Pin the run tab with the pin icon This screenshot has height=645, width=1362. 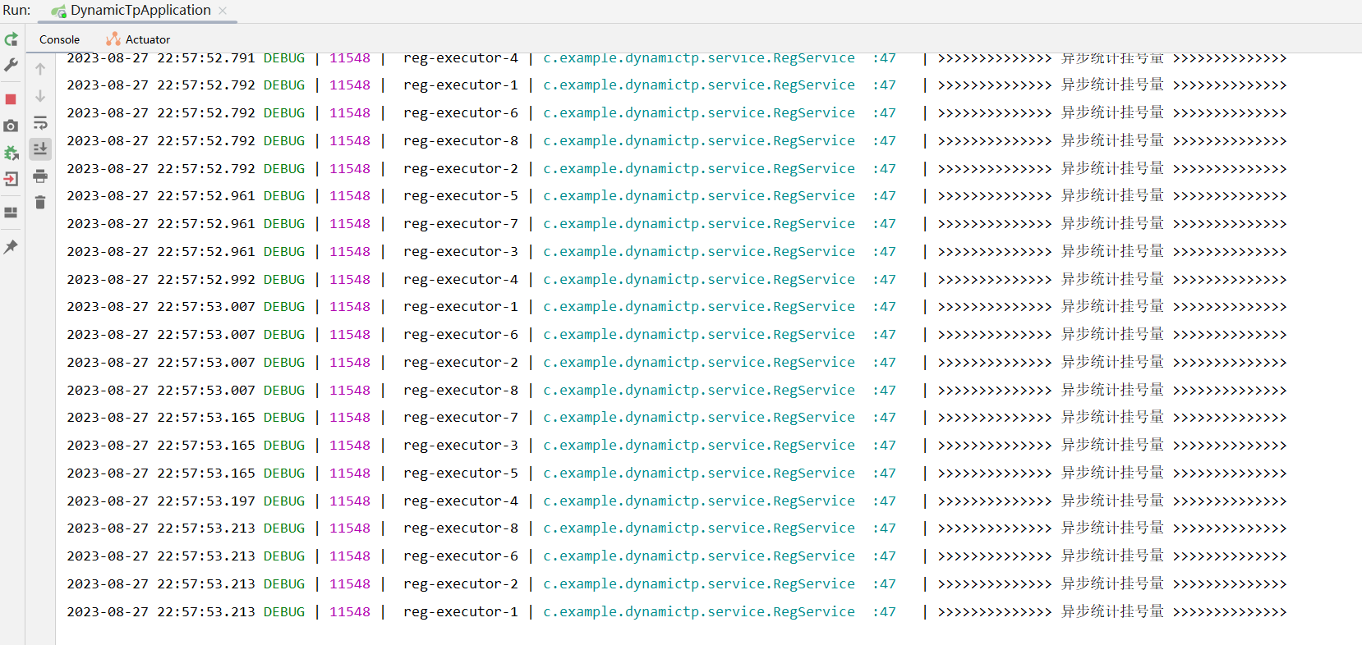coord(11,247)
